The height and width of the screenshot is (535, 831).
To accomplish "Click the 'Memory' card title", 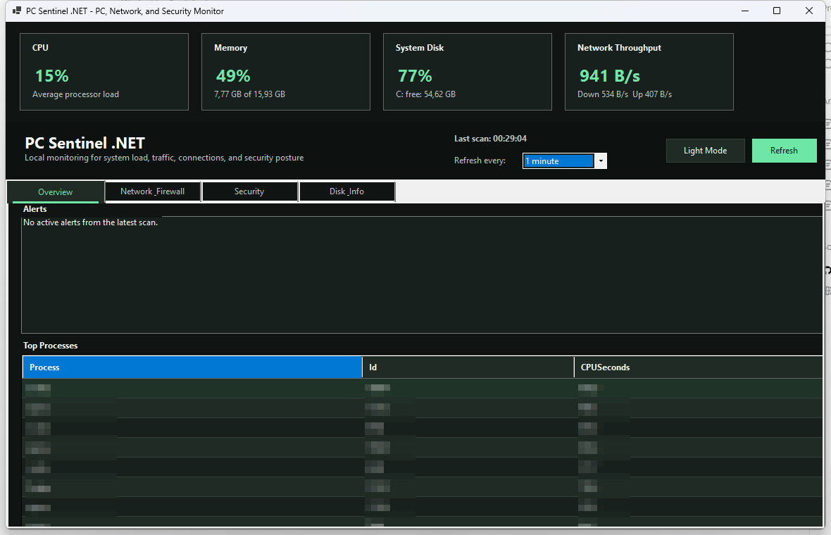I will [230, 48].
